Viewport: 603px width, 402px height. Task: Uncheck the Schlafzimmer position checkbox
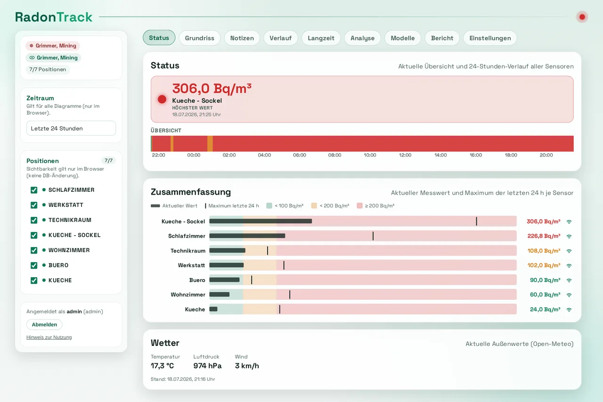[34, 190]
